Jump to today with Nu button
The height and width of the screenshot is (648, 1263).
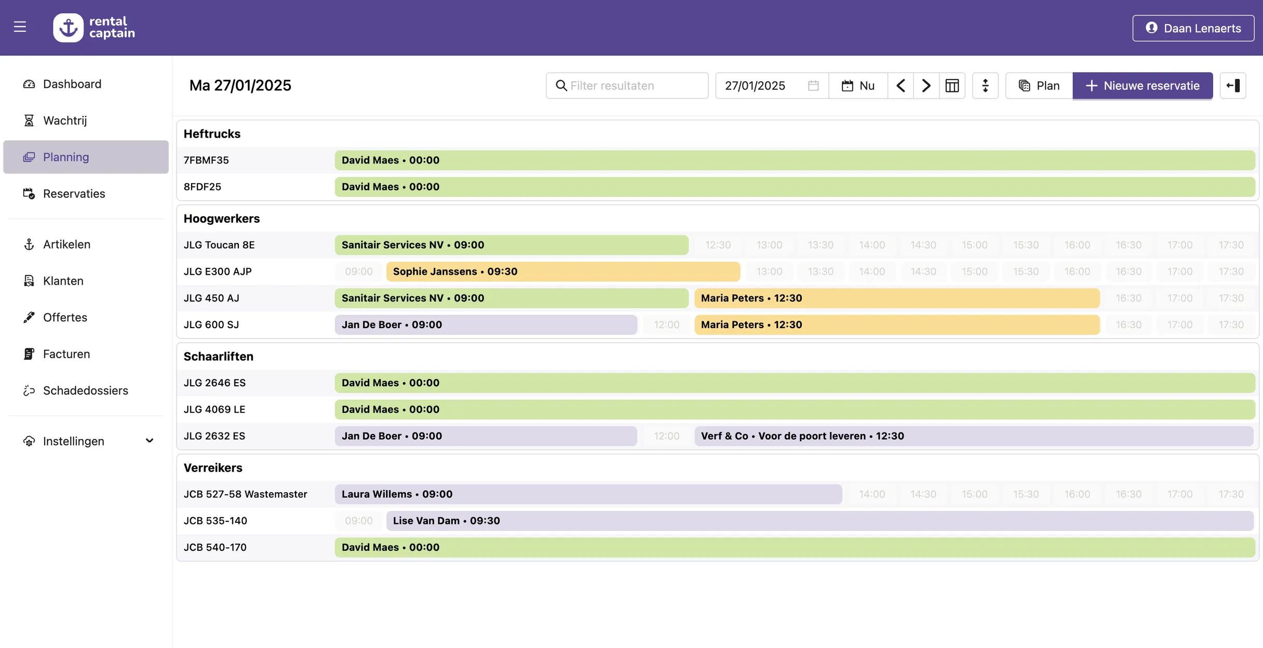858,86
